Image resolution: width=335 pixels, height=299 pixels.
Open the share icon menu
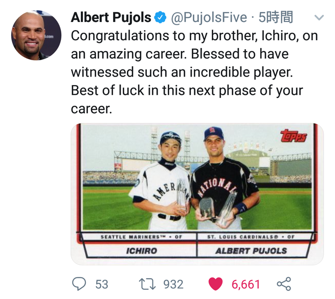point(284,284)
